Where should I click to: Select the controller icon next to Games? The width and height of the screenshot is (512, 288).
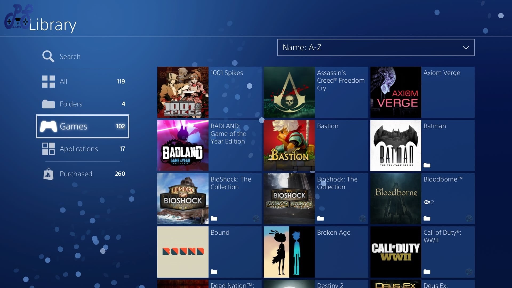[49, 126]
